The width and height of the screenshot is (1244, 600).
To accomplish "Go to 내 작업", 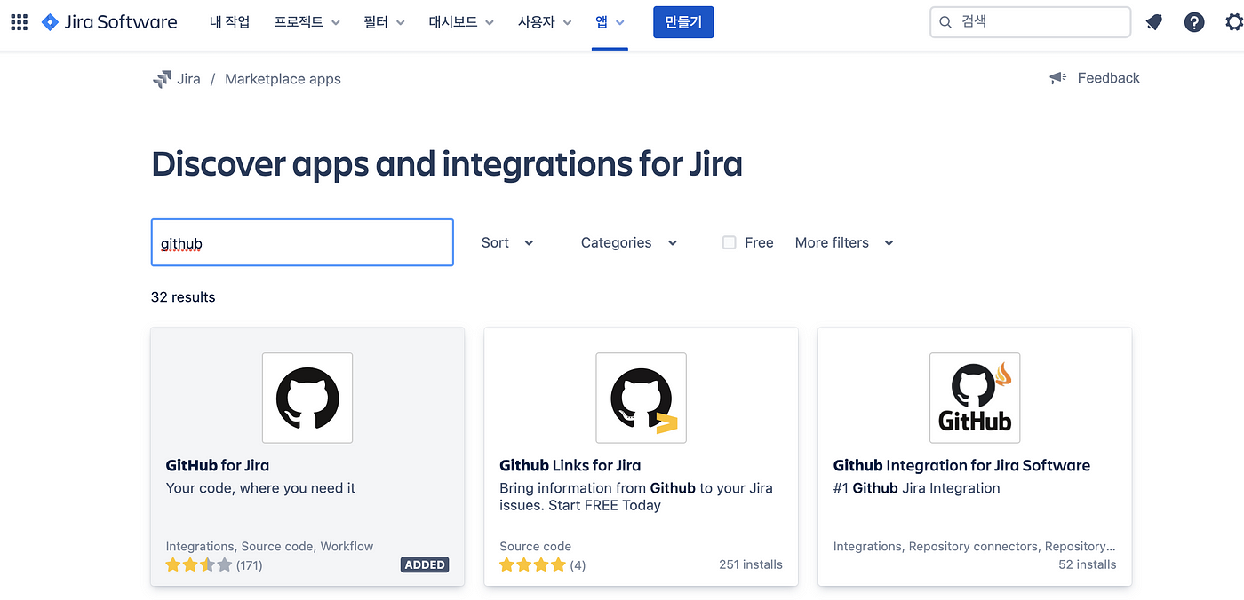I will tap(230, 22).
